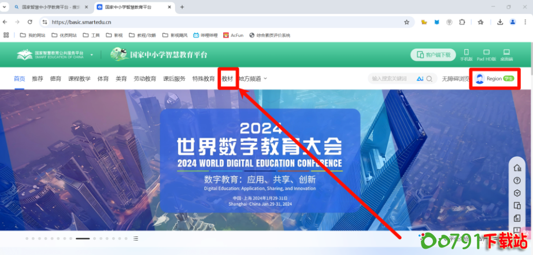Click the AI search icon in search box

(420, 79)
